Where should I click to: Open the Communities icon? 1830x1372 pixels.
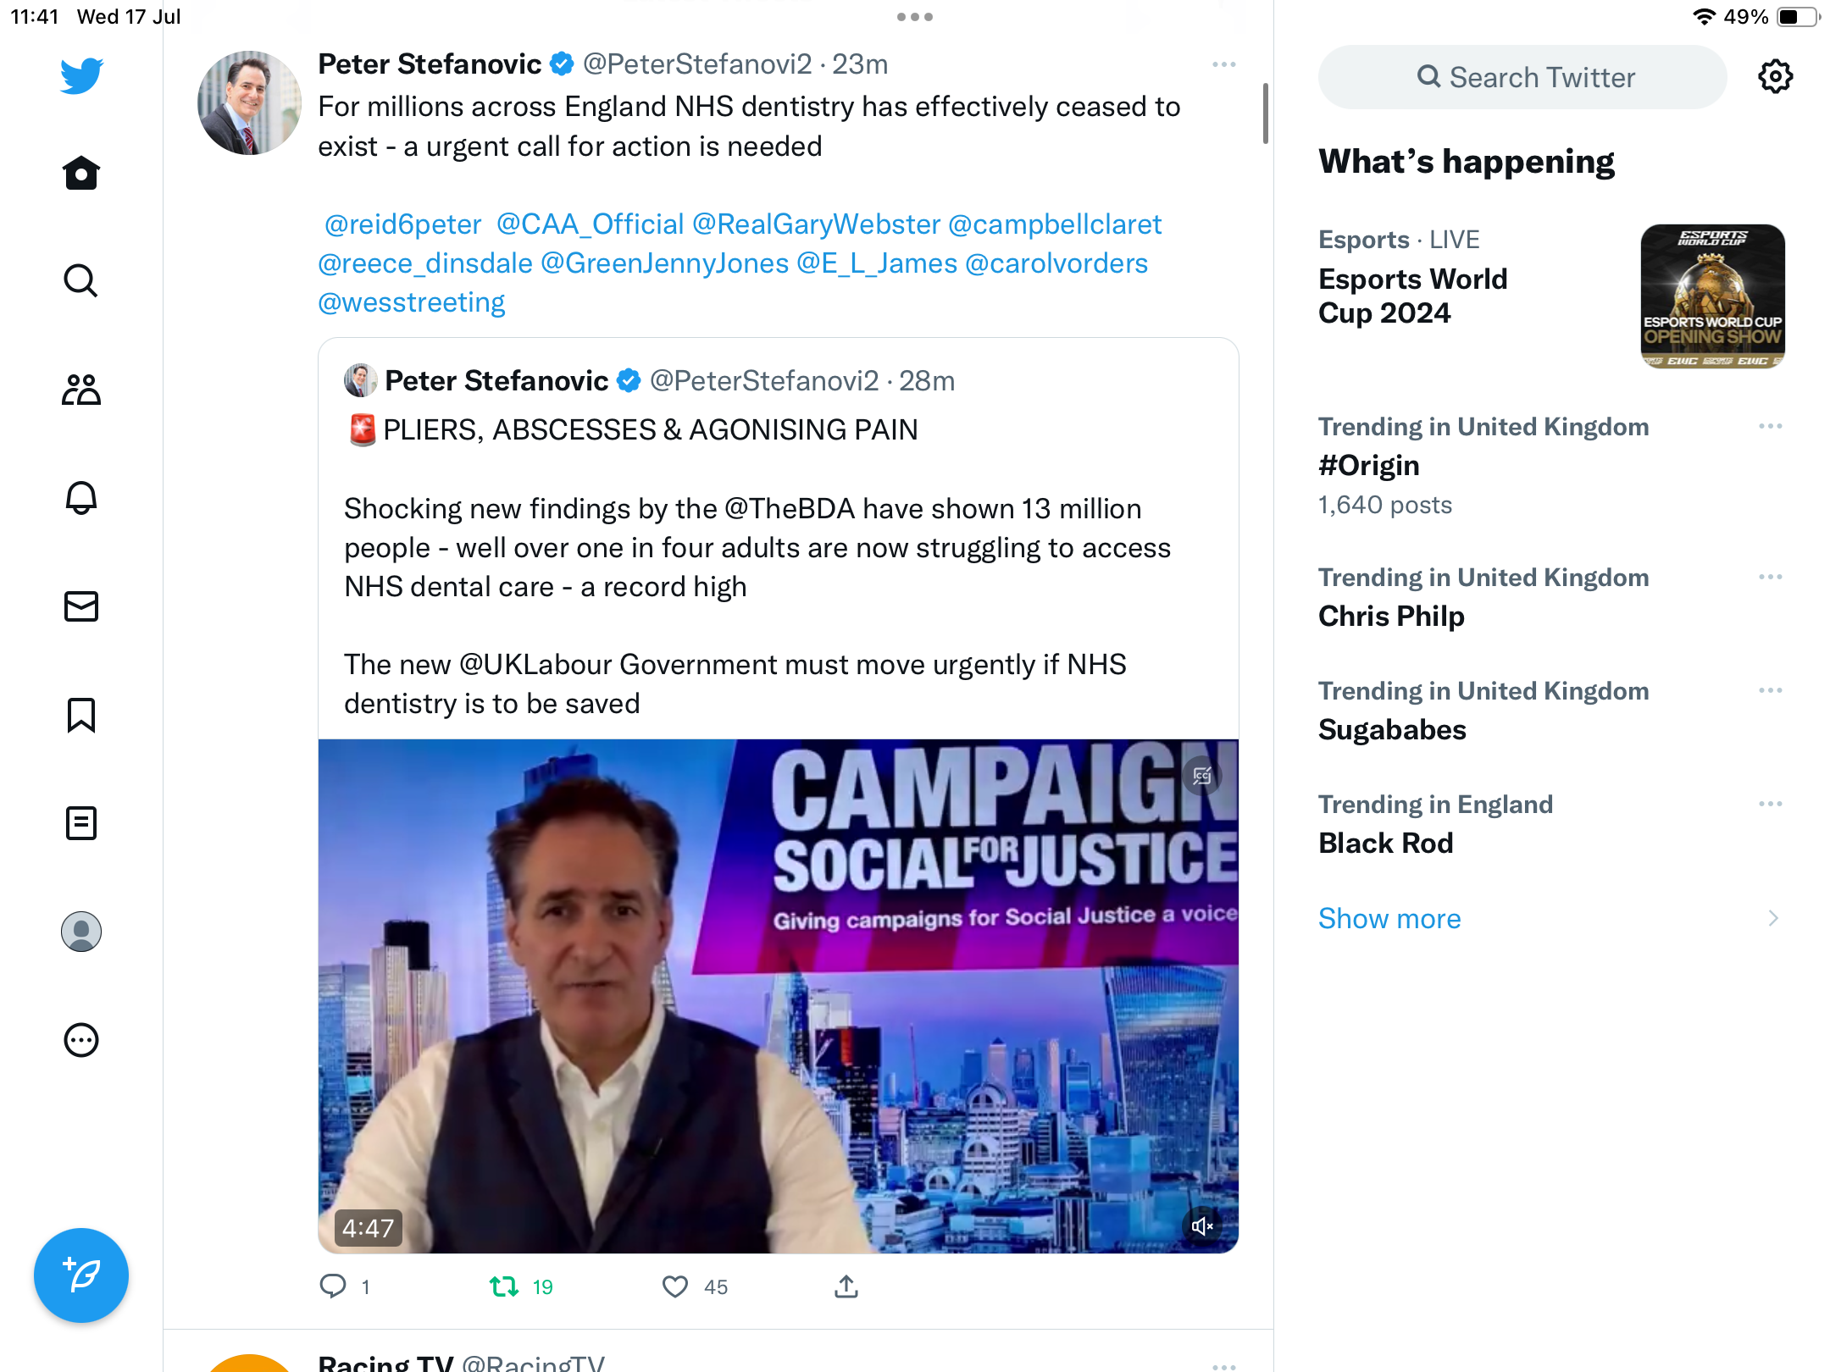(x=81, y=390)
